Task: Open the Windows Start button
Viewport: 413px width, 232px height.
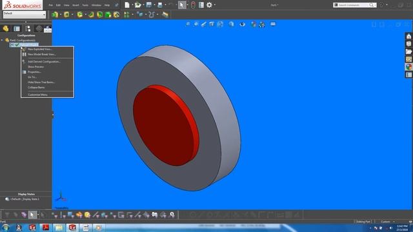Action: click(6, 227)
